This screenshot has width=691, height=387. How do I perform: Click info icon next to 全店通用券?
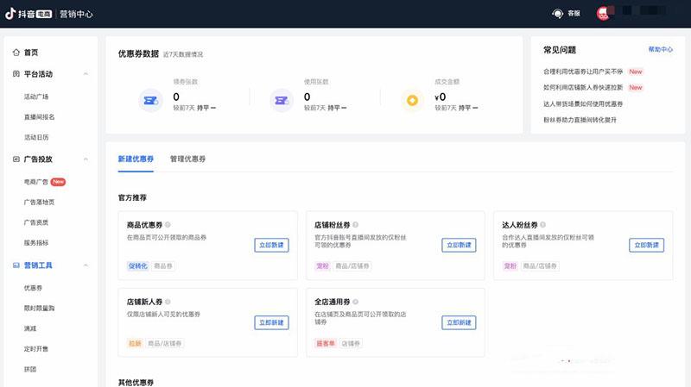355,303
